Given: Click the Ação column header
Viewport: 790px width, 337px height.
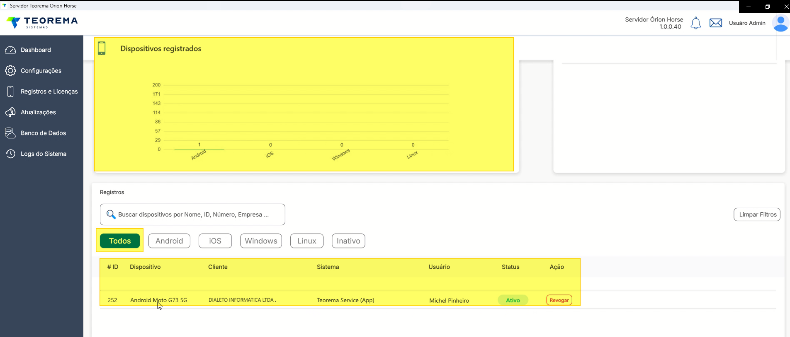Looking at the screenshot, I should pos(557,267).
